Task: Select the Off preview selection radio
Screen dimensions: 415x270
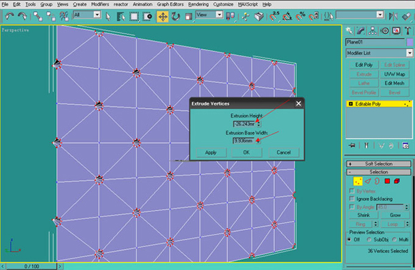Action: [350, 239]
